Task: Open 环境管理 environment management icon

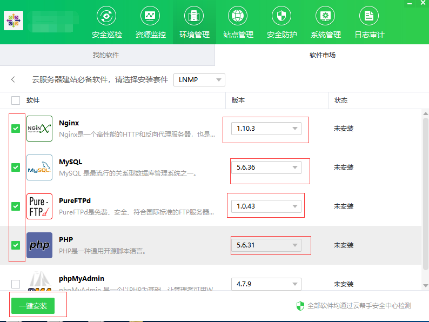Action: pyautogui.click(x=194, y=16)
